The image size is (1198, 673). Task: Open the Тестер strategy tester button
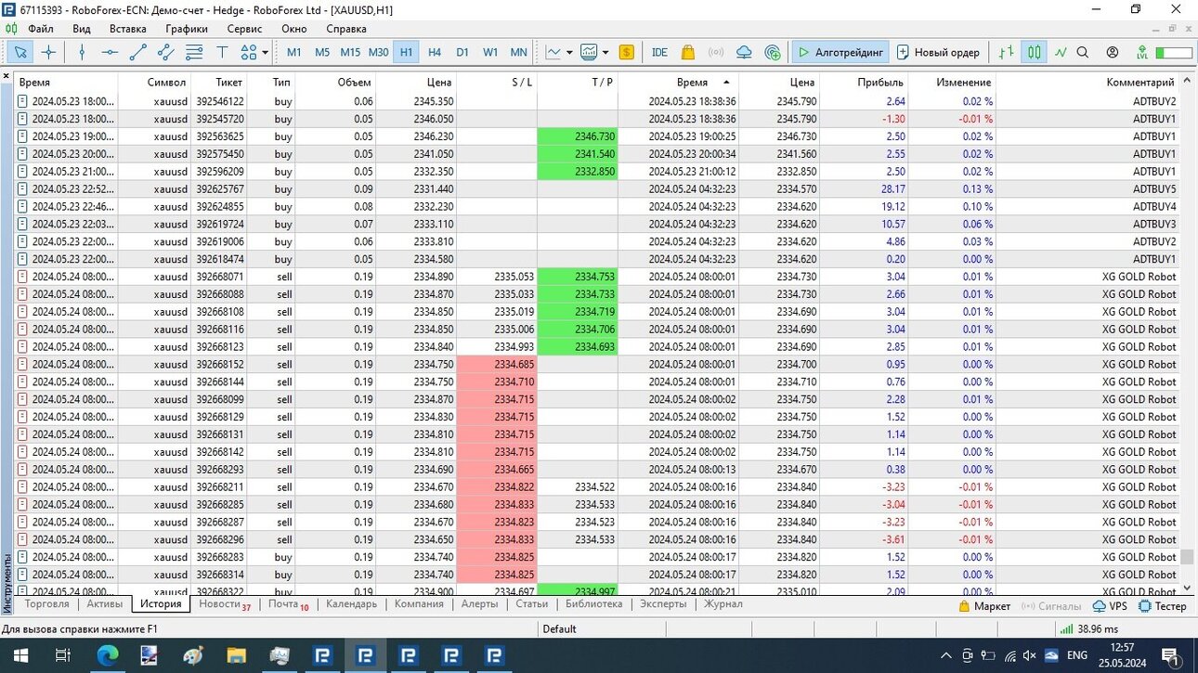[x=1163, y=606]
